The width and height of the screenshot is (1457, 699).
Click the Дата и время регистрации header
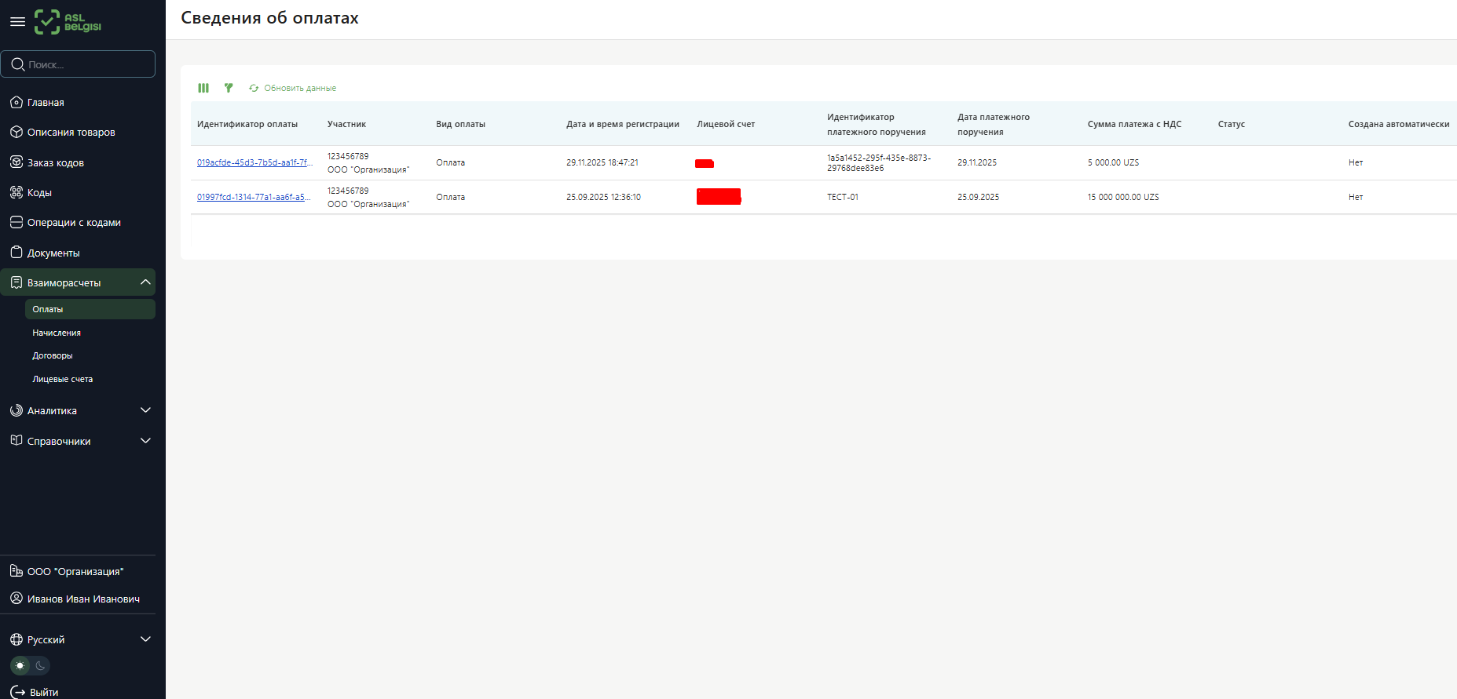(623, 124)
